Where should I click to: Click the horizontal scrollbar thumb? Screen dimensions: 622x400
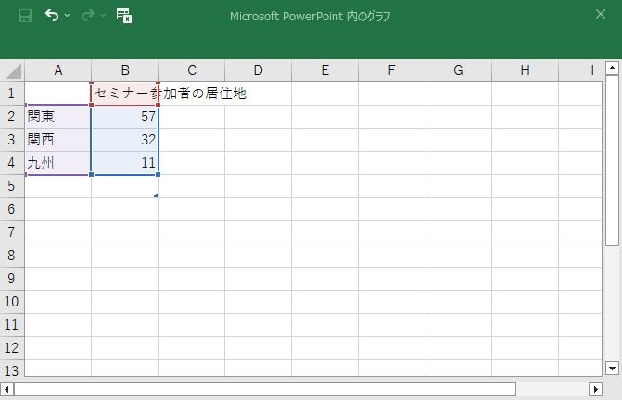point(265,389)
